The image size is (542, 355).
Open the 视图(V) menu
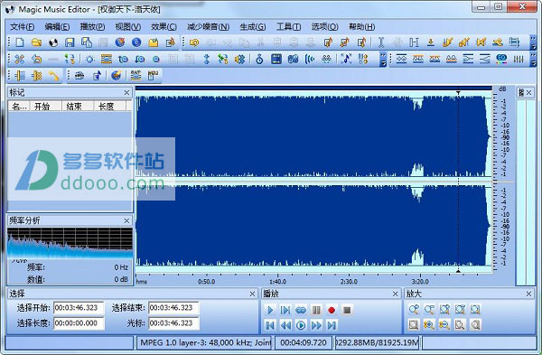coord(128,26)
